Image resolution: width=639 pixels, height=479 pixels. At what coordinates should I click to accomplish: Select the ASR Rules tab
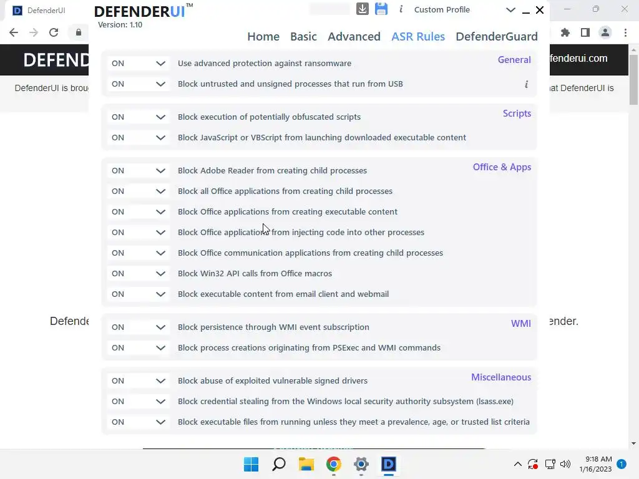(417, 37)
